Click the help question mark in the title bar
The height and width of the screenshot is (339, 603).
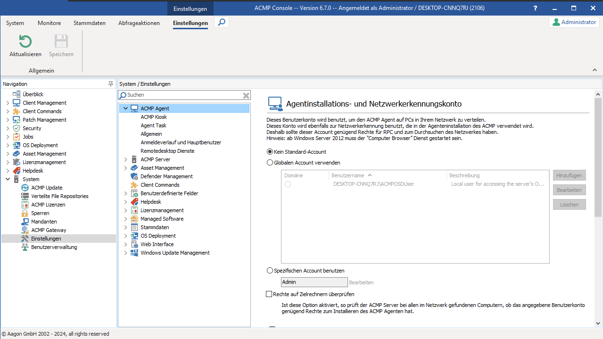pyautogui.click(x=535, y=8)
